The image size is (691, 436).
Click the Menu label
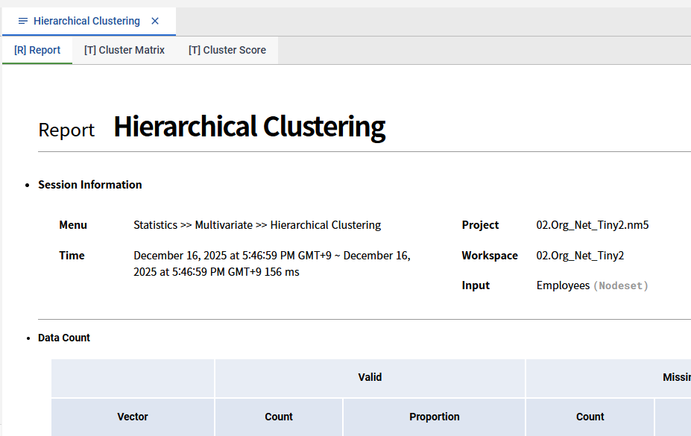coord(73,225)
